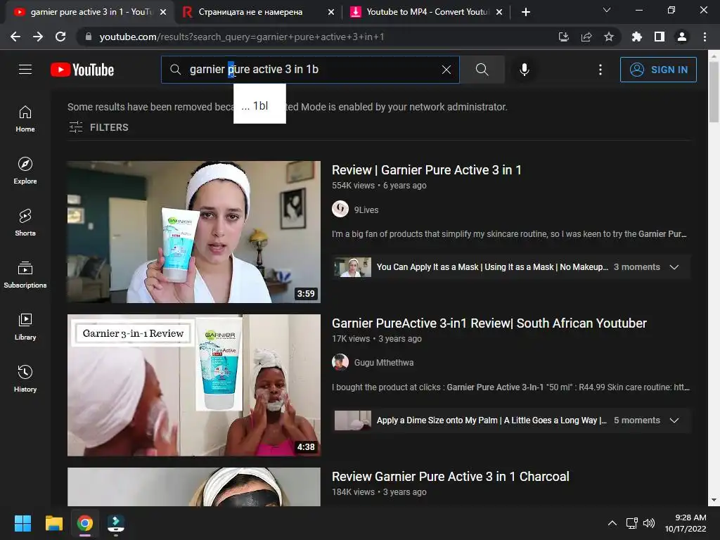
Task: Open Review Garnier Pure Active 3 in 1 Charcoal
Action: pos(451,477)
